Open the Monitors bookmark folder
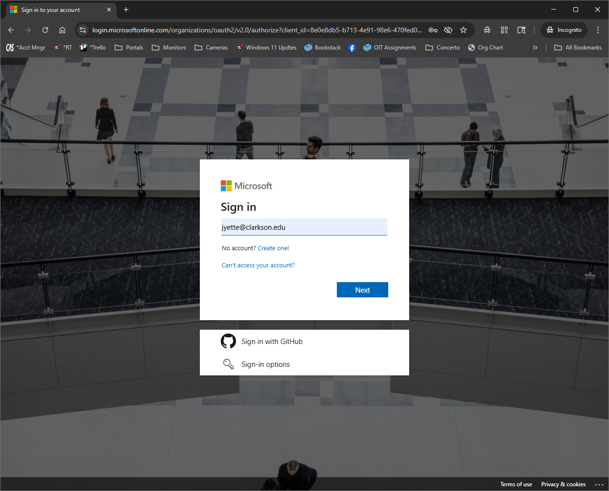 coord(169,48)
